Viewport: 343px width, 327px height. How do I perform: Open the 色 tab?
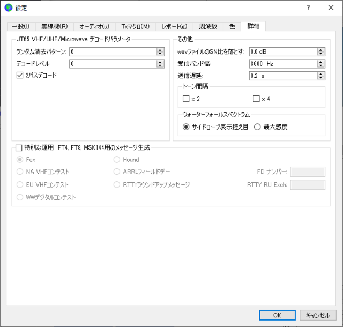232,26
